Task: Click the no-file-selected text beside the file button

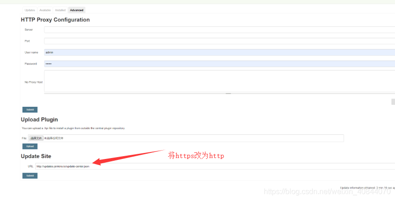Action: click(x=55, y=138)
